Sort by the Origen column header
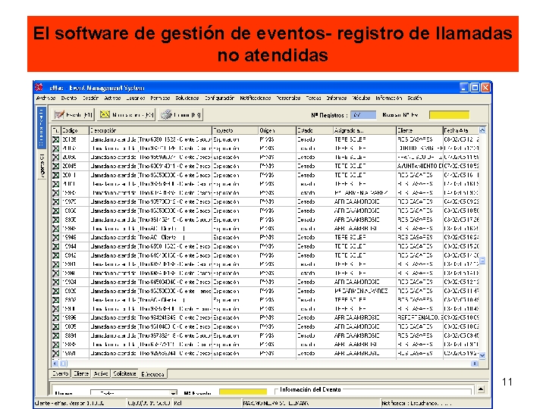The width and height of the screenshot is (546, 409). point(277,130)
